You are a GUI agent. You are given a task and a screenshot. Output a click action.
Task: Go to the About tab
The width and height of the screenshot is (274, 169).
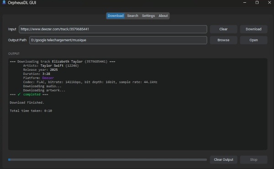(x=163, y=16)
